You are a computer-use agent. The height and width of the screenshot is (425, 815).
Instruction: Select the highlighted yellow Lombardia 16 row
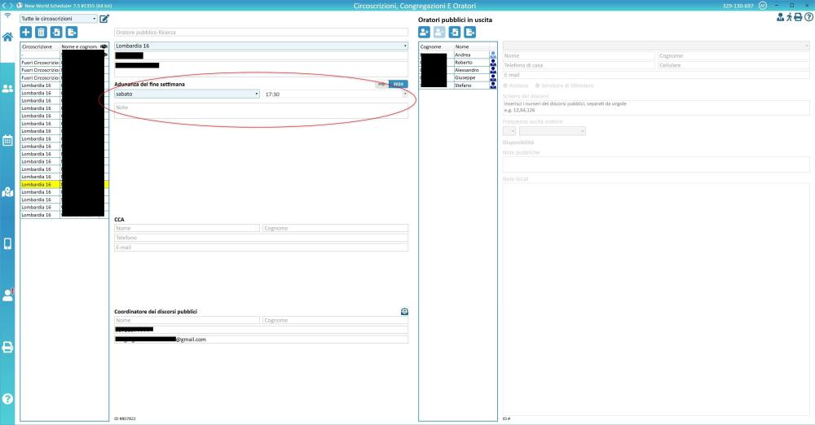click(x=41, y=185)
